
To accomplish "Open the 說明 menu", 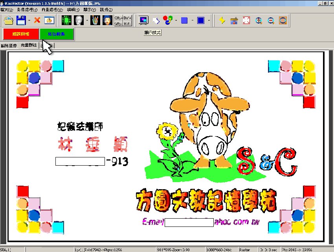I will coord(106,9).
